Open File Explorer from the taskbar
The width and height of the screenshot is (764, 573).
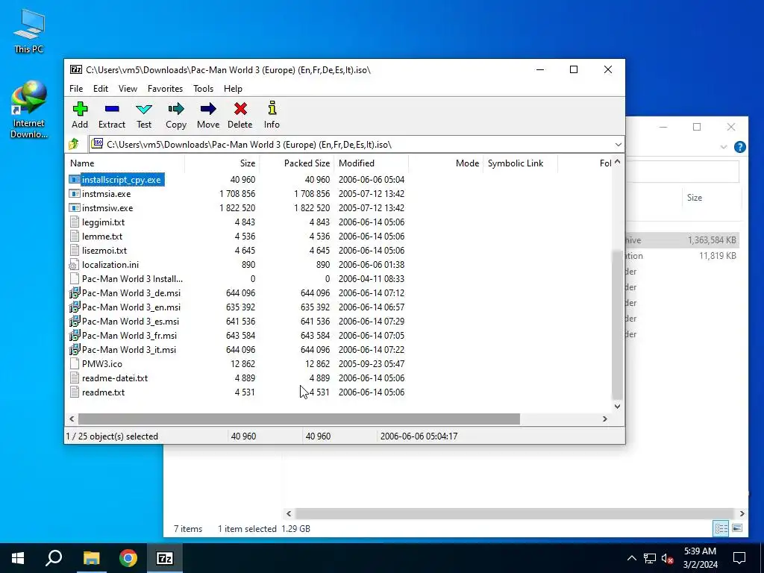(x=91, y=558)
